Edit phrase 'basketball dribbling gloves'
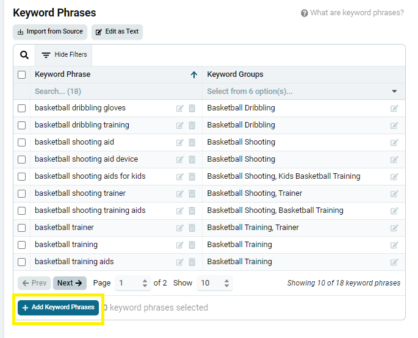Screen dimensions: 418x338 tap(180, 108)
